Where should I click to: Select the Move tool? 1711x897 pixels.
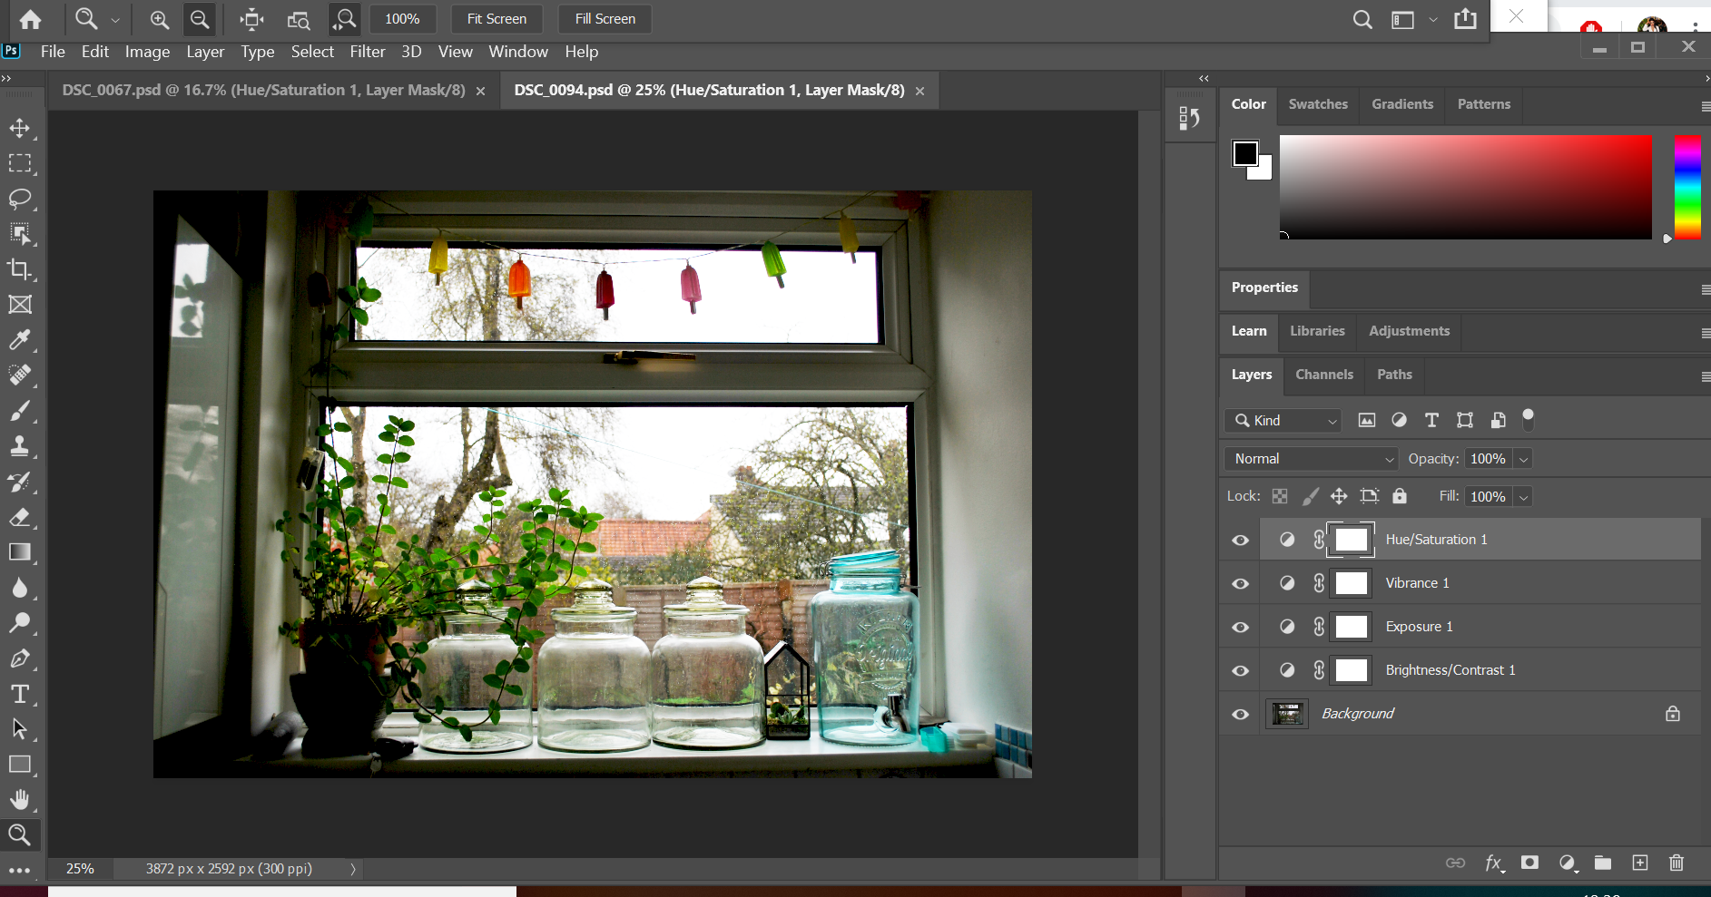pyautogui.click(x=19, y=128)
